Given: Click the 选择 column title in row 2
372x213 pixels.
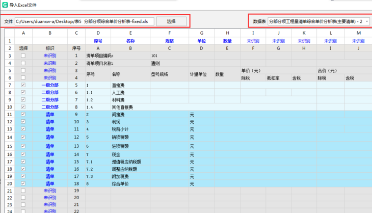Looking at the screenshot, I should pyautogui.click(x=23, y=48).
